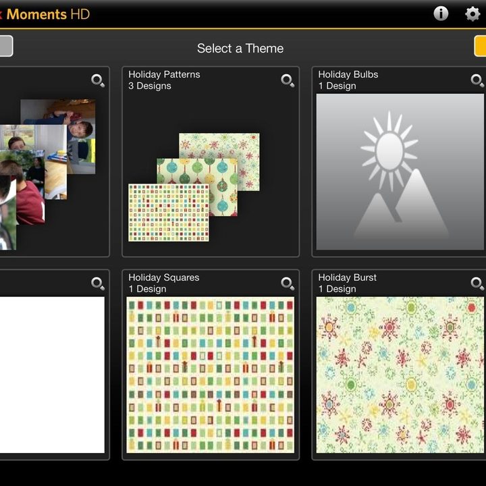This screenshot has width=486, height=486.
Task: Click the "Select a Theme" heading
Action: (x=240, y=49)
